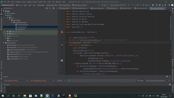Click UpdateLiveLocation breadcrumb in navigation bar
This screenshot has height=98, width=174.
[x=8, y=5]
